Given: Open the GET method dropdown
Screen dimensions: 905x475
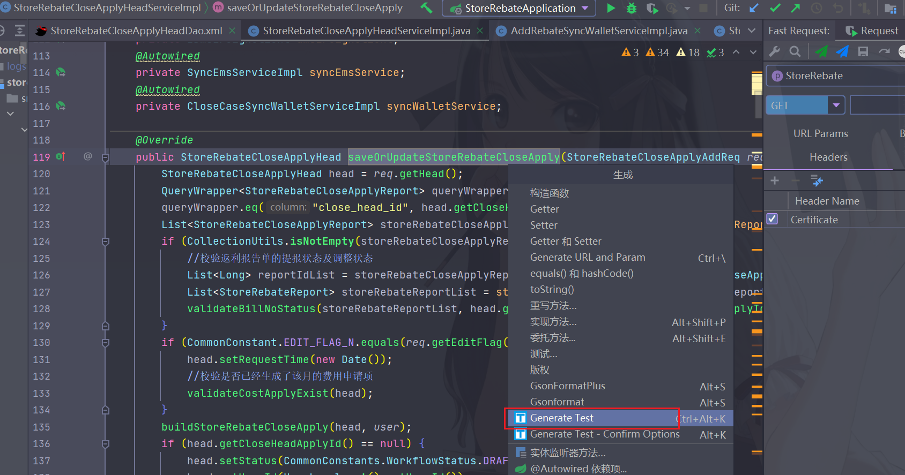Looking at the screenshot, I should (x=836, y=105).
